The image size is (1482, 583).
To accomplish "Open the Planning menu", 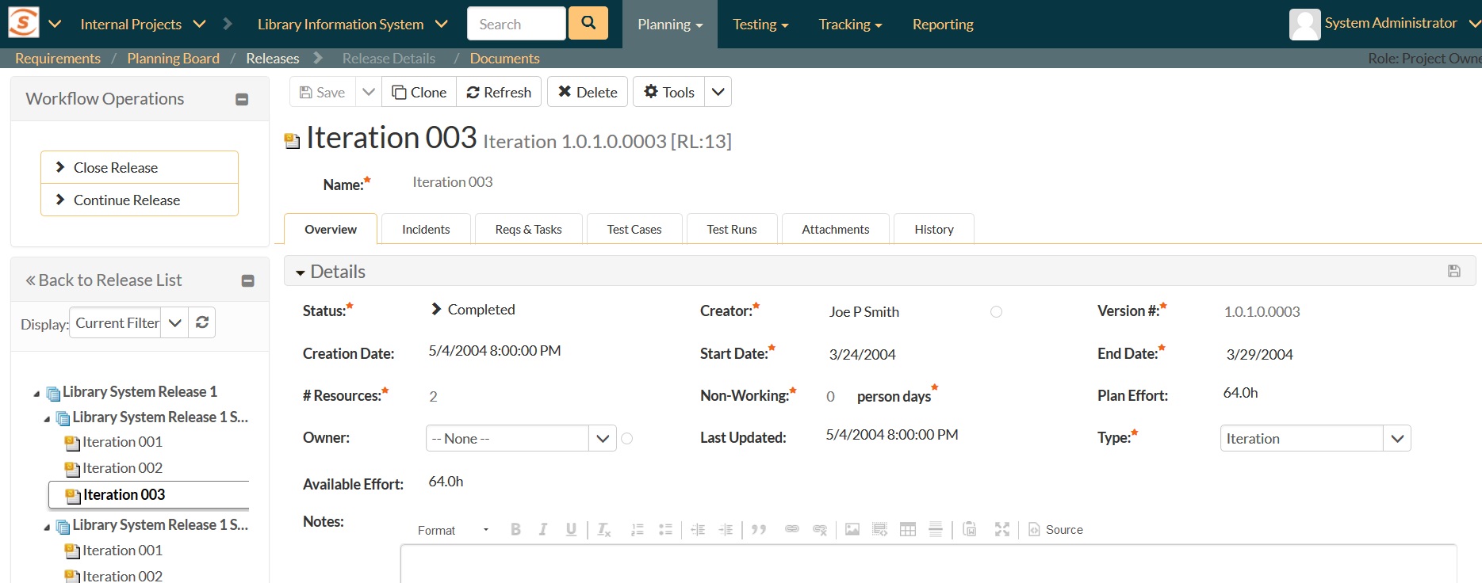I will [x=670, y=24].
